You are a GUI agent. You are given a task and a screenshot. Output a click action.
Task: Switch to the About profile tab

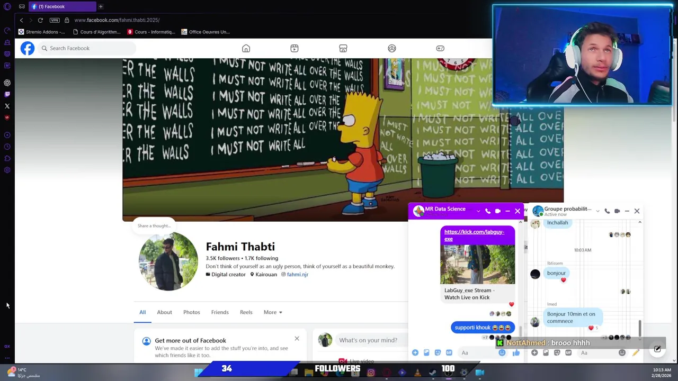(164, 312)
